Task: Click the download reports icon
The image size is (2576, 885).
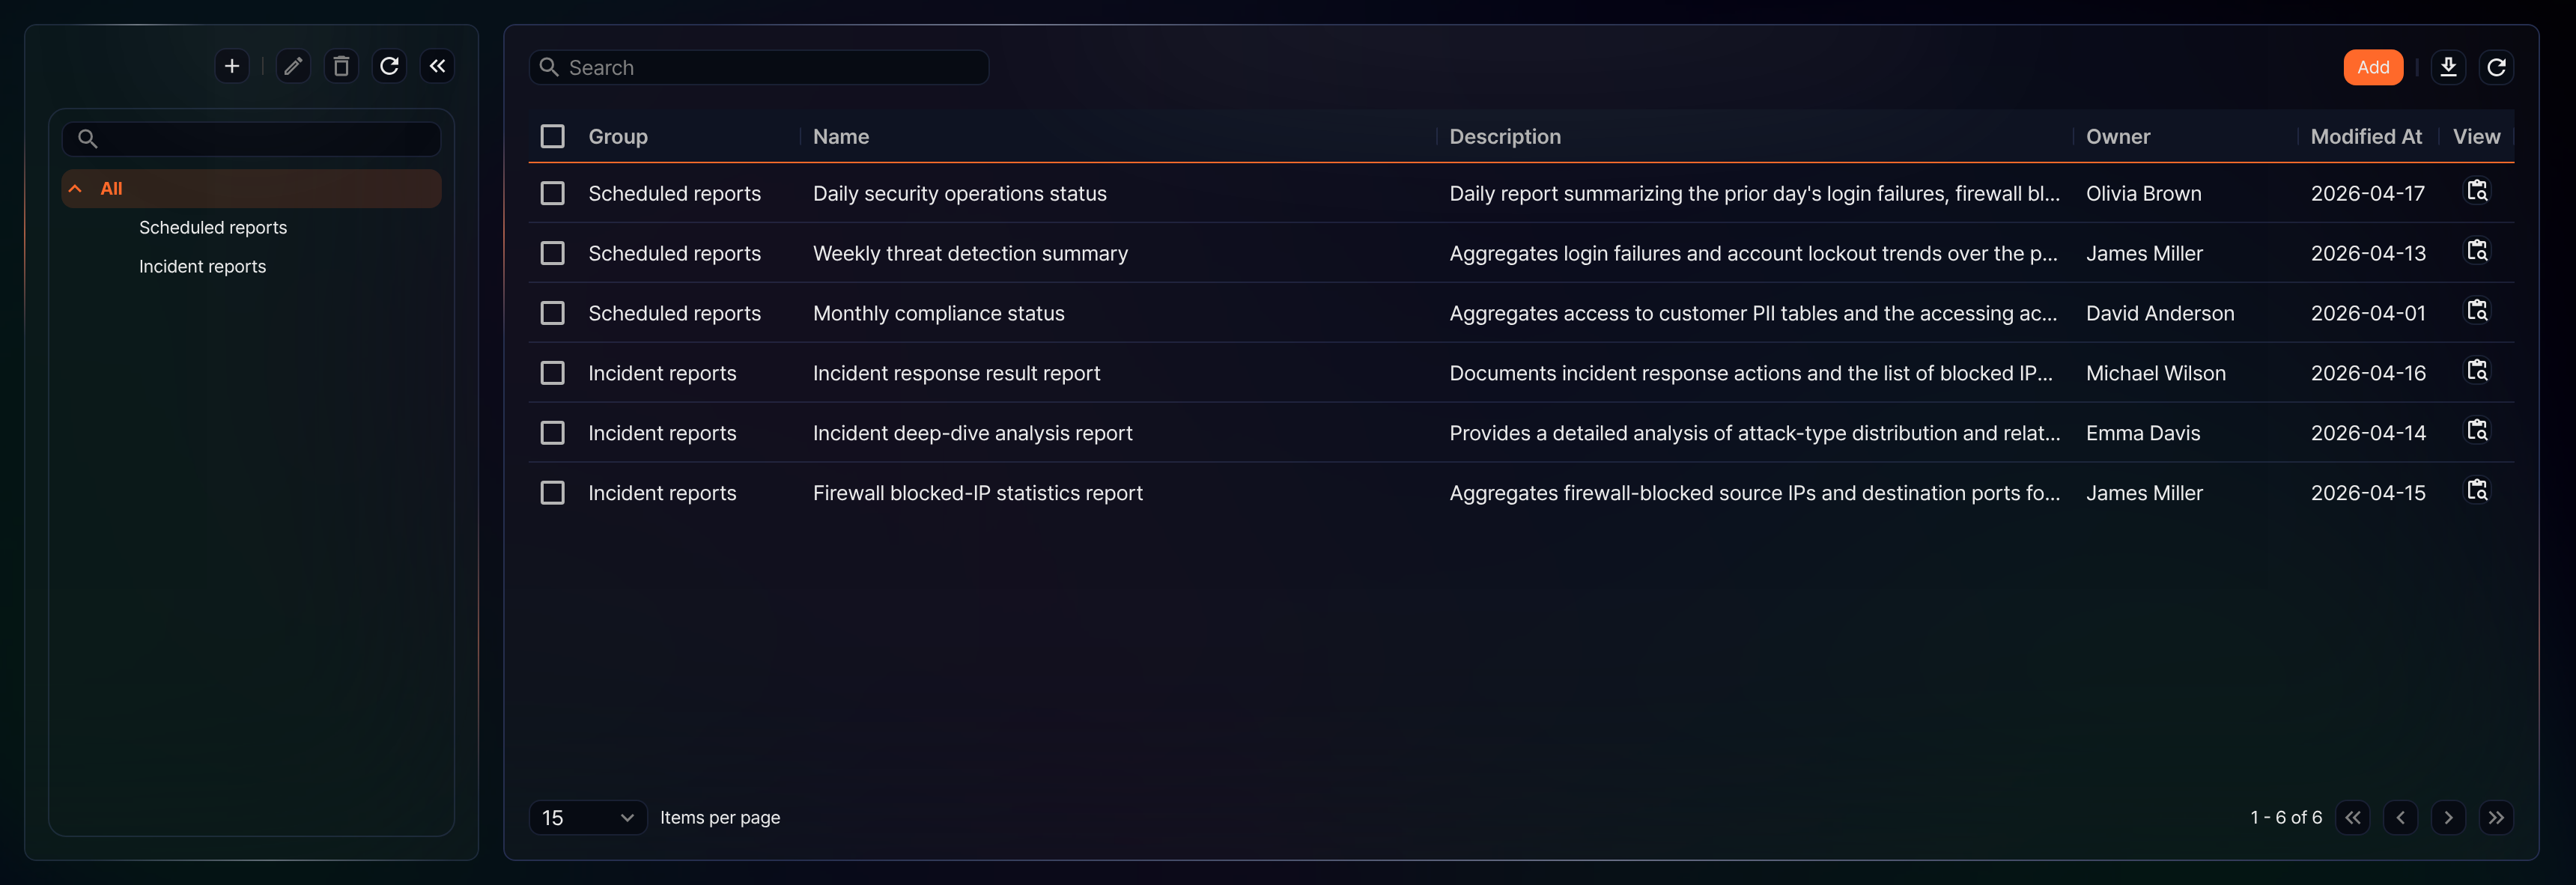Action: coord(2448,67)
